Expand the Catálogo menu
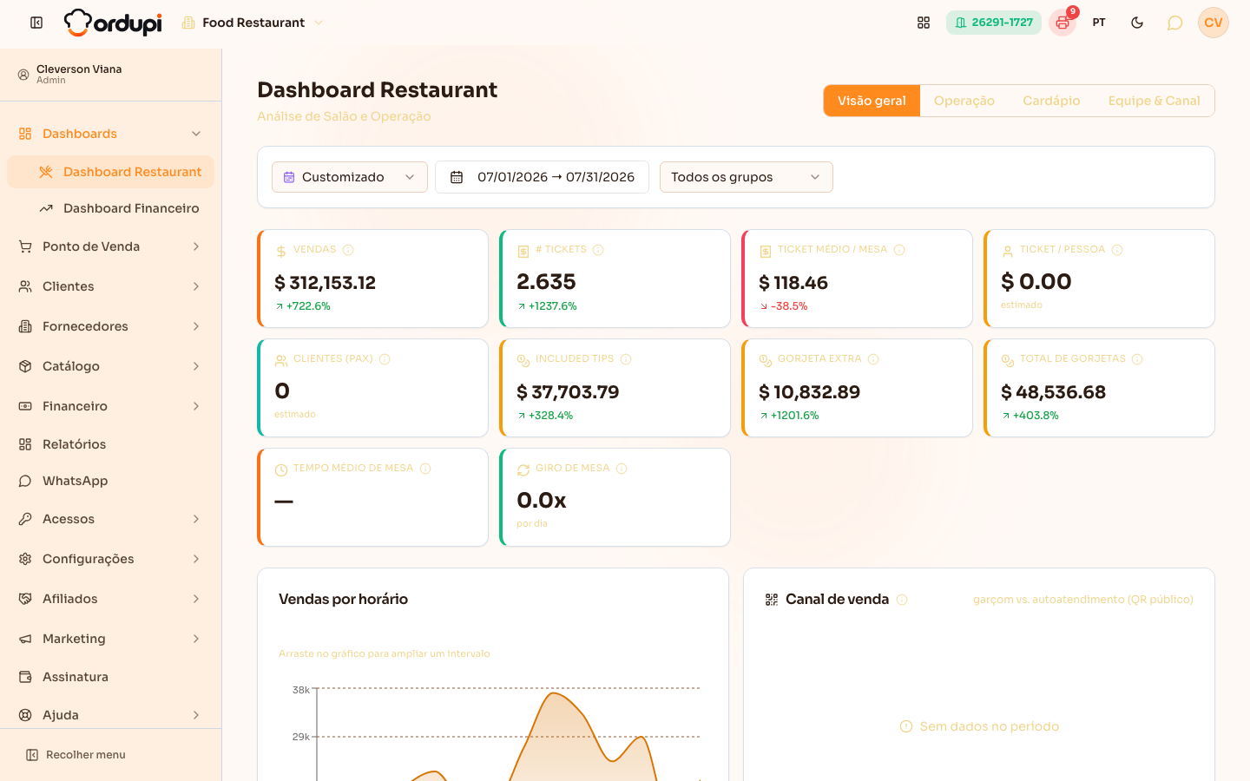The height and width of the screenshot is (781, 1250). coord(110,366)
